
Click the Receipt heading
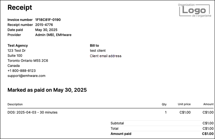(x=20, y=8)
